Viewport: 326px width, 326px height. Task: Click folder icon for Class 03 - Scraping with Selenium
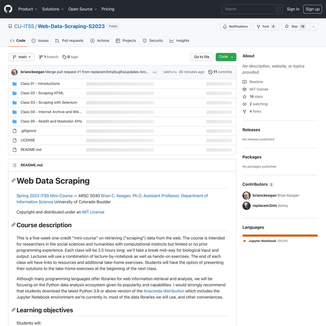(x=14, y=102)
